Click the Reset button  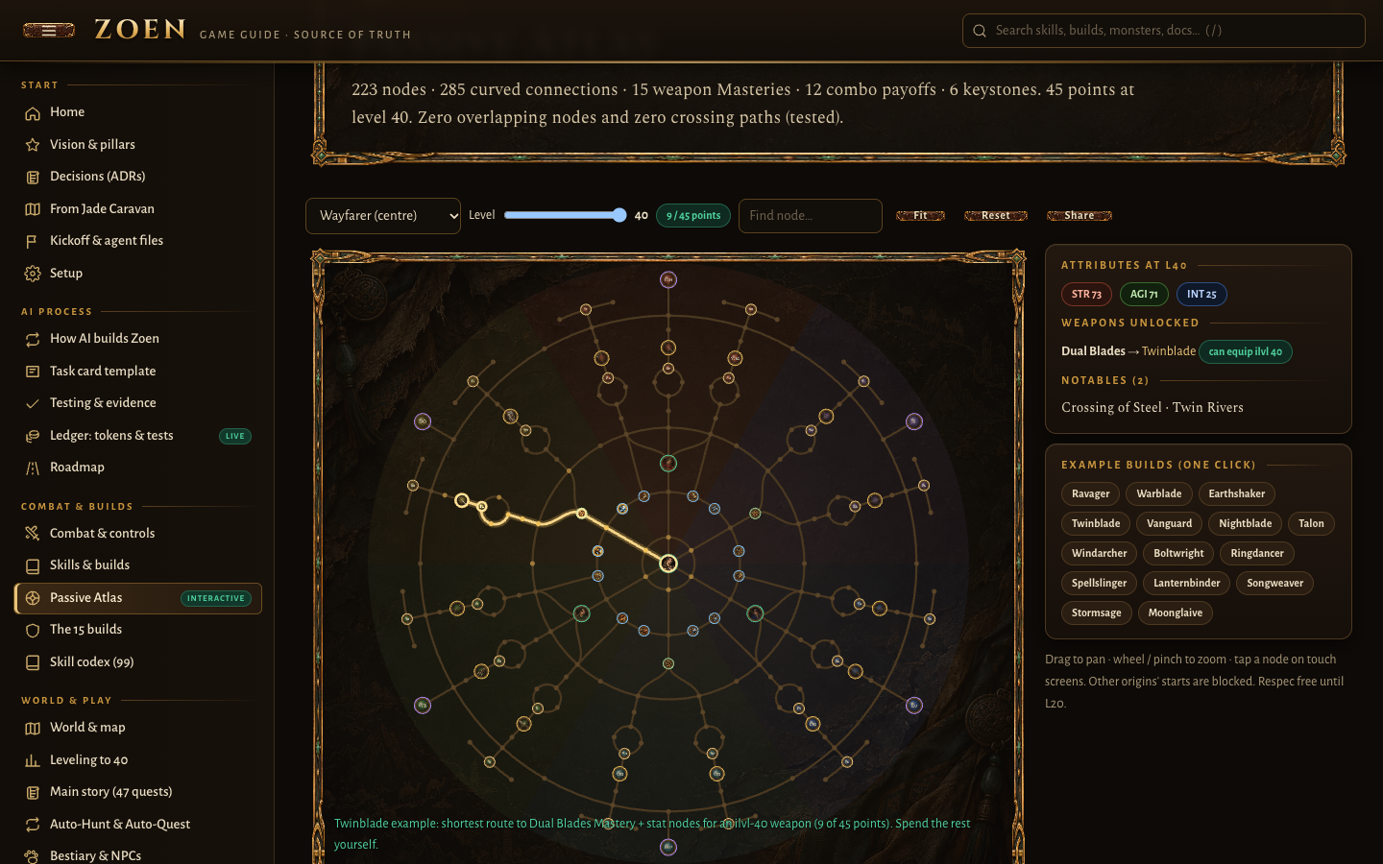pyautogui.click(x=996, y=216)
